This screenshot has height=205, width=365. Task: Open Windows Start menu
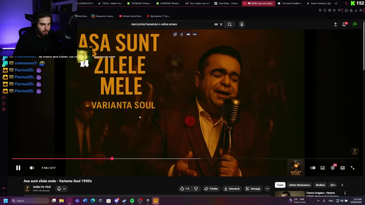(5, 201)
